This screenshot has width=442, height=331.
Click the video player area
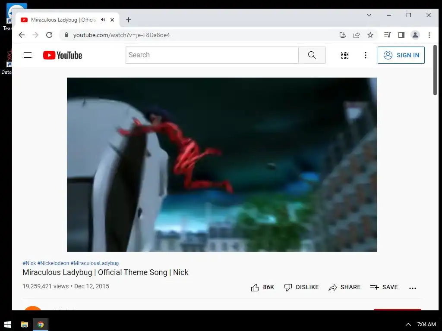click(221, 164)
